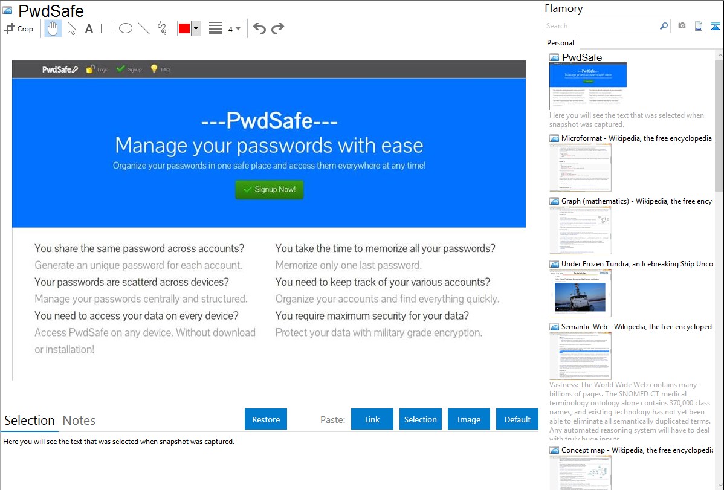Click the Semantic Web - Wikipedia title
The width and height of the screenshot is (724, 490).
click(636, 326)
